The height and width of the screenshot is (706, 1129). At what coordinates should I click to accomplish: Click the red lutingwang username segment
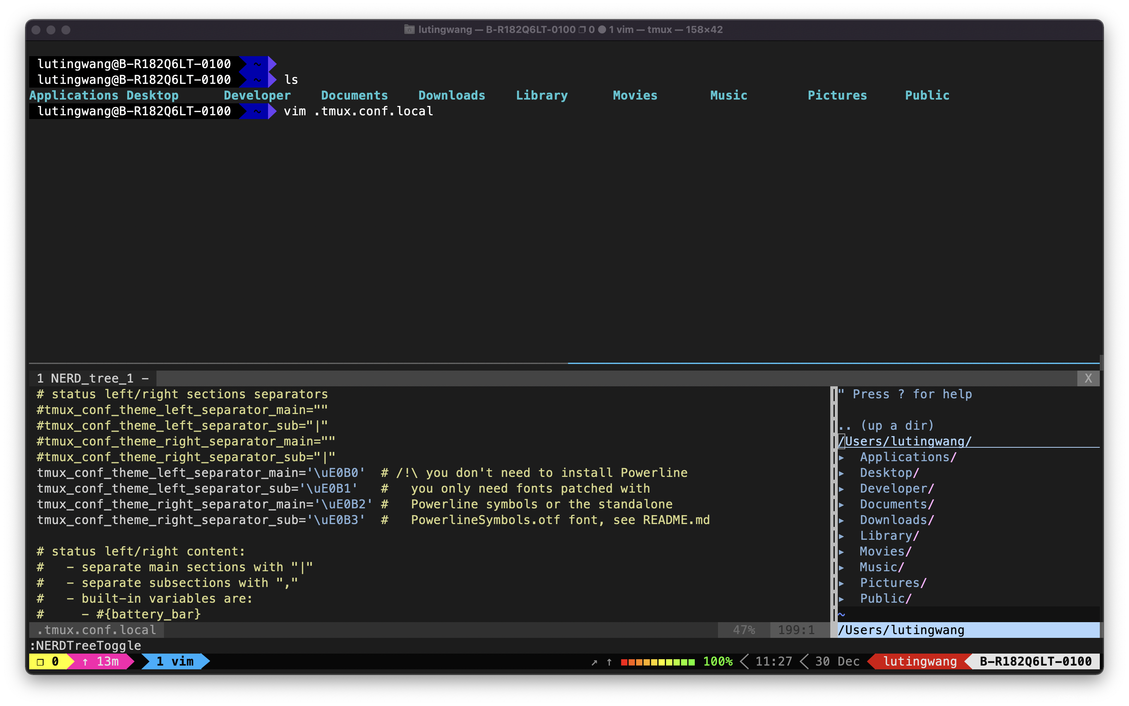[919, 661]
